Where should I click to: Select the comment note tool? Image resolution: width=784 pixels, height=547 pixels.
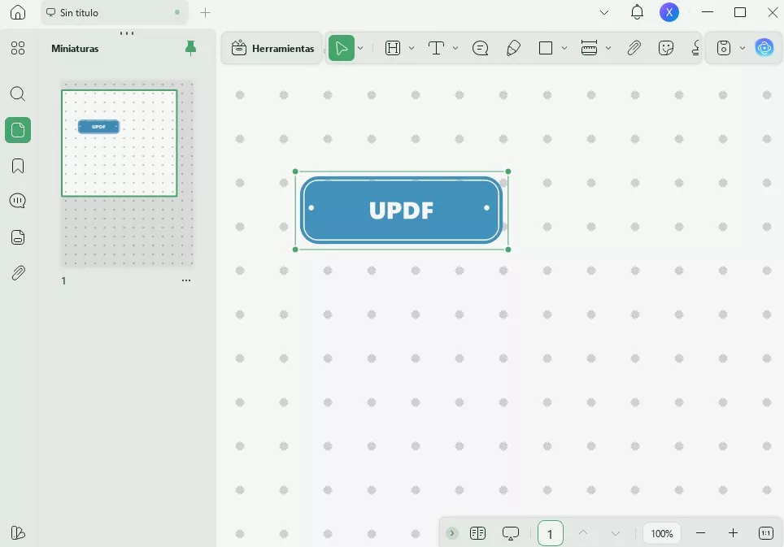tap(480, 48)
